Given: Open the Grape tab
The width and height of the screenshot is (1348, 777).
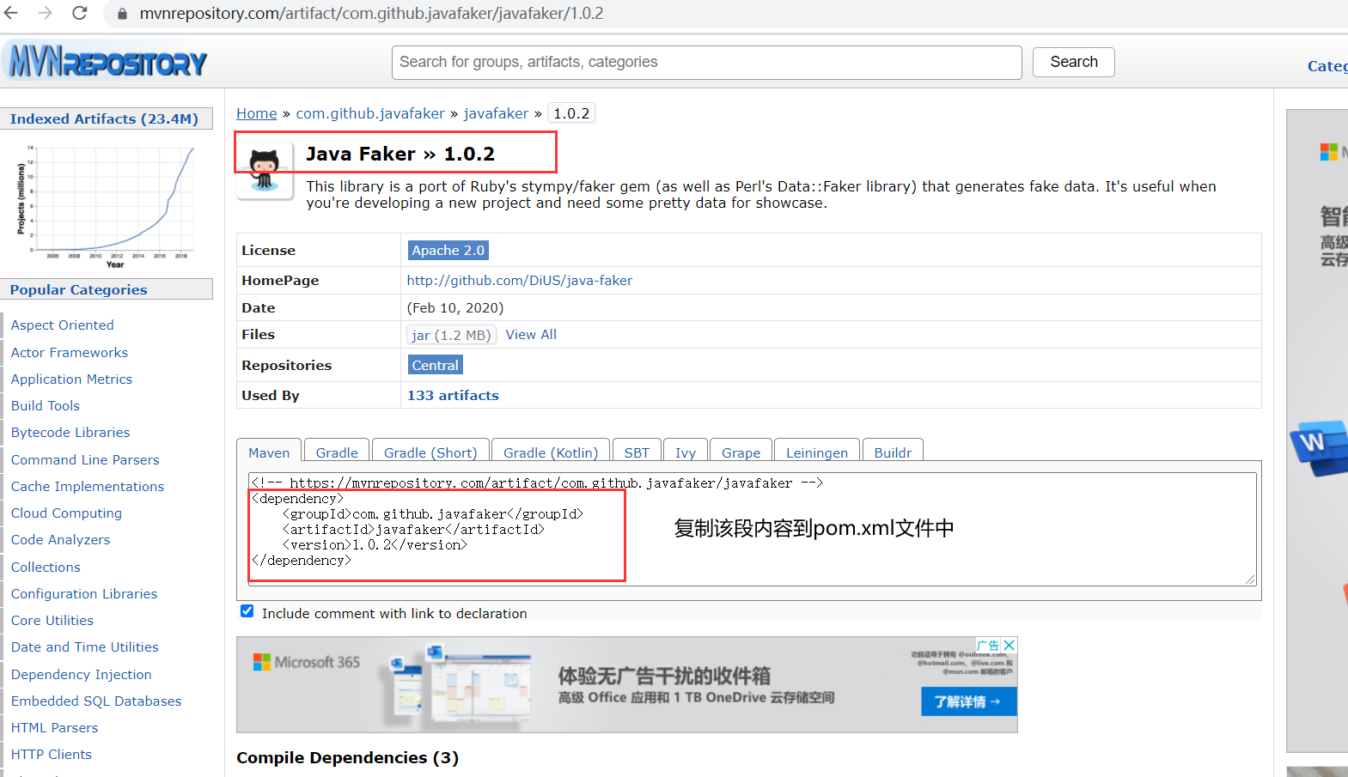Looking at the screenshot, I should (x=741, y=452).
